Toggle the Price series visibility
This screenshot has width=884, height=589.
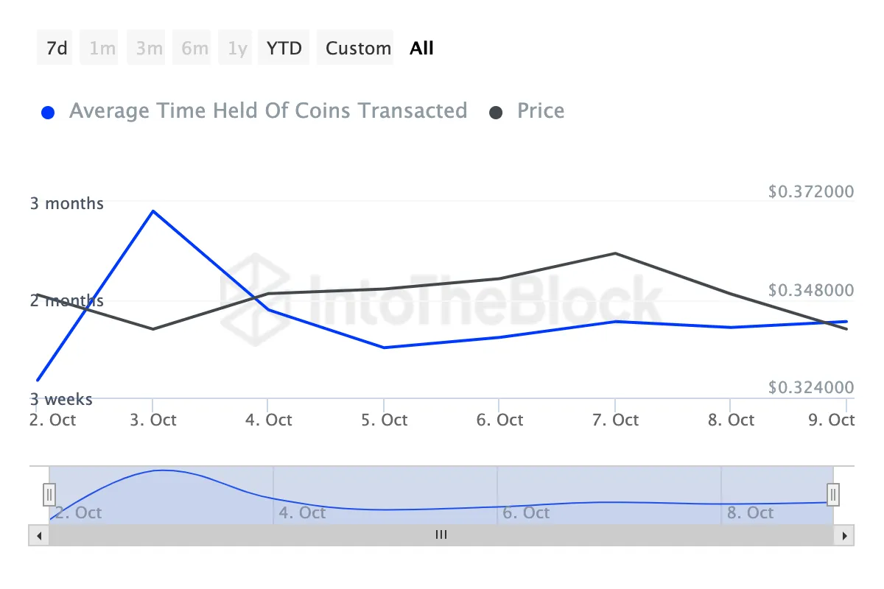click(x=540, y=110)
